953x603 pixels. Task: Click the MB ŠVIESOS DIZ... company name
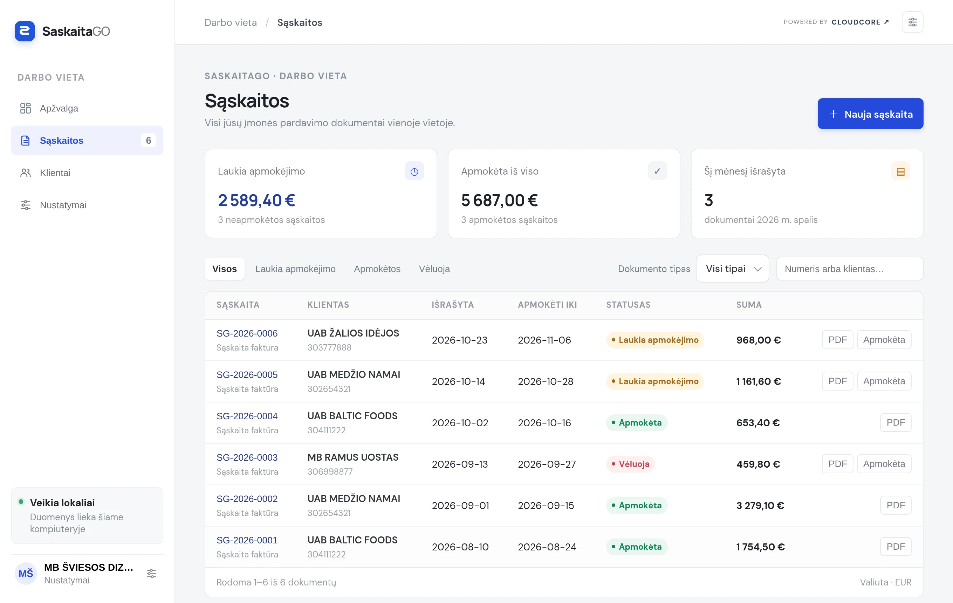[x=88, y=567]
